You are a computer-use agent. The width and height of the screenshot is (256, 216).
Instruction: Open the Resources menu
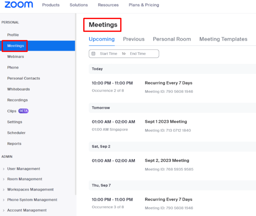tap(108, 5)
